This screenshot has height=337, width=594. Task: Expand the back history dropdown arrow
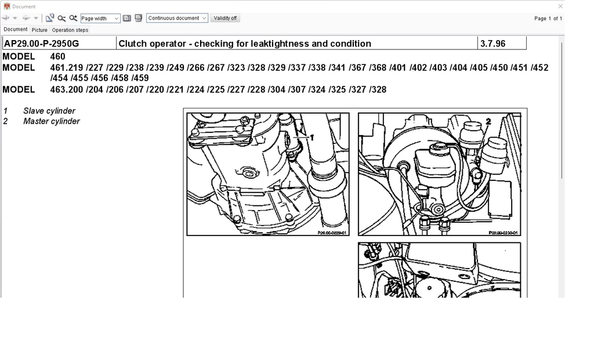tap(15, 18)
